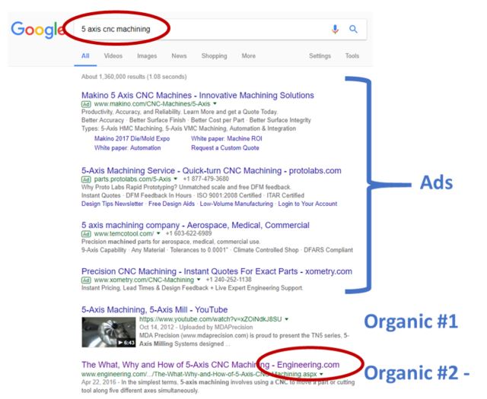Open the More menu
This screenshot has height=399, width=487.
tap(249, 55)
